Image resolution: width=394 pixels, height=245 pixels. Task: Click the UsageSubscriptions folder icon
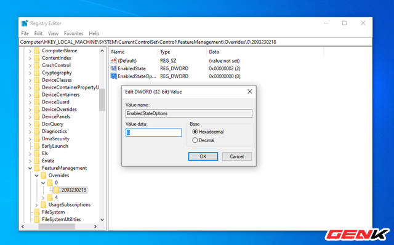click(44, 205)
